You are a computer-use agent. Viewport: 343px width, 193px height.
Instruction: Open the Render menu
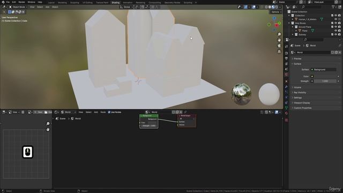[21, 2]
